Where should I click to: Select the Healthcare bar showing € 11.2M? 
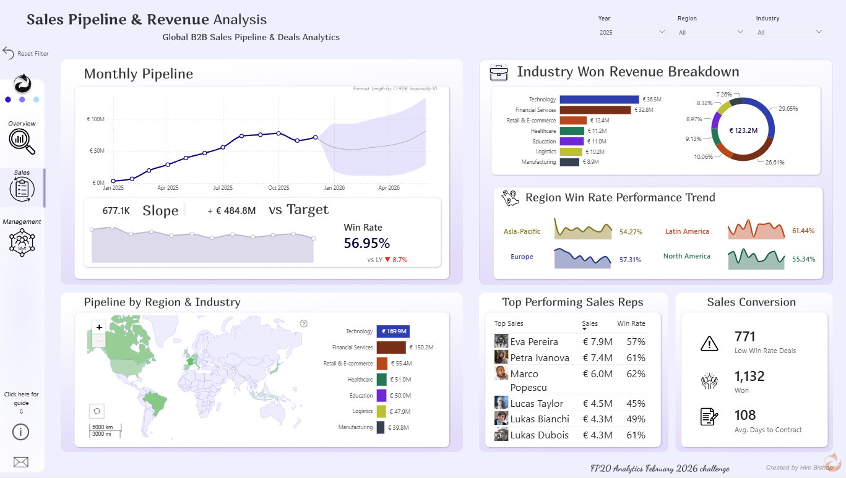point(572,131)
